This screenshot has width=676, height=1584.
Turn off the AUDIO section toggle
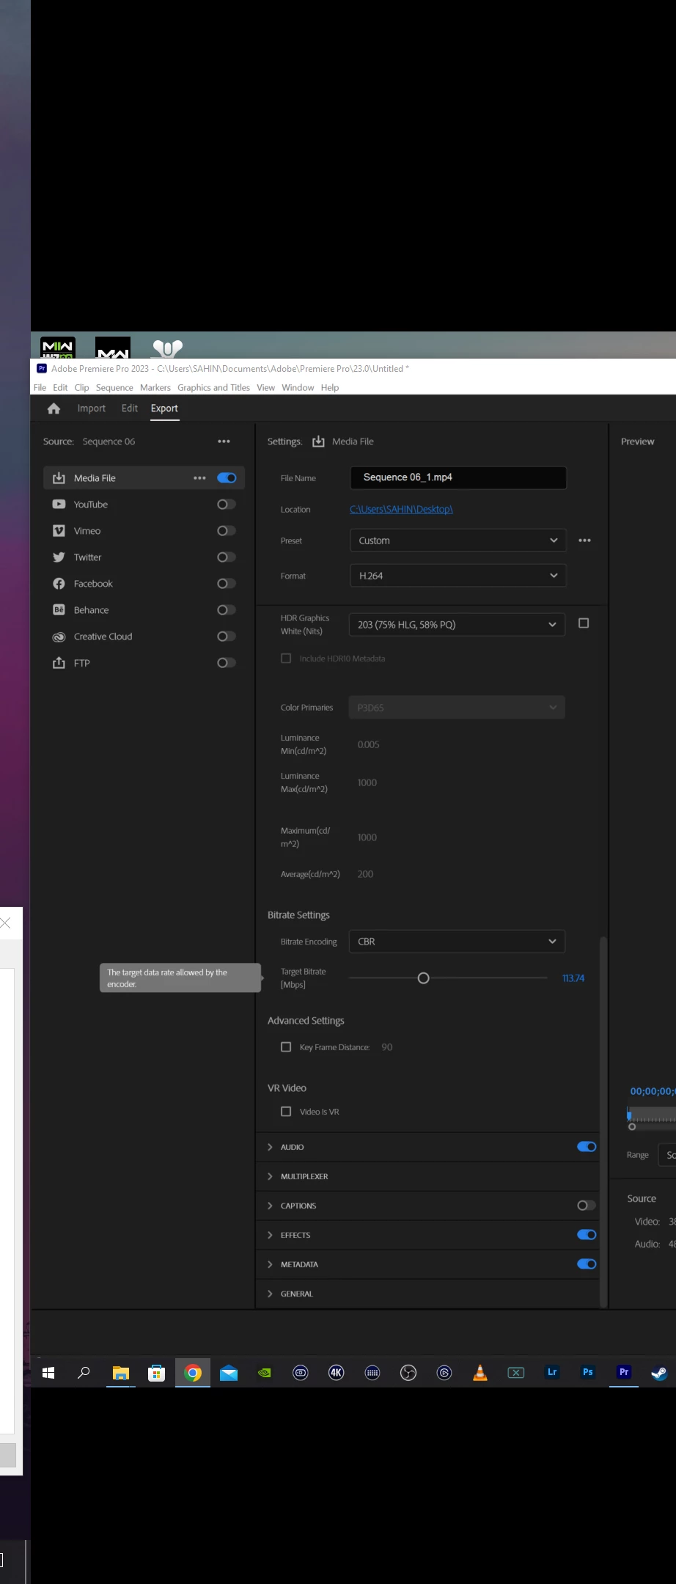(x=587, y=1147)
